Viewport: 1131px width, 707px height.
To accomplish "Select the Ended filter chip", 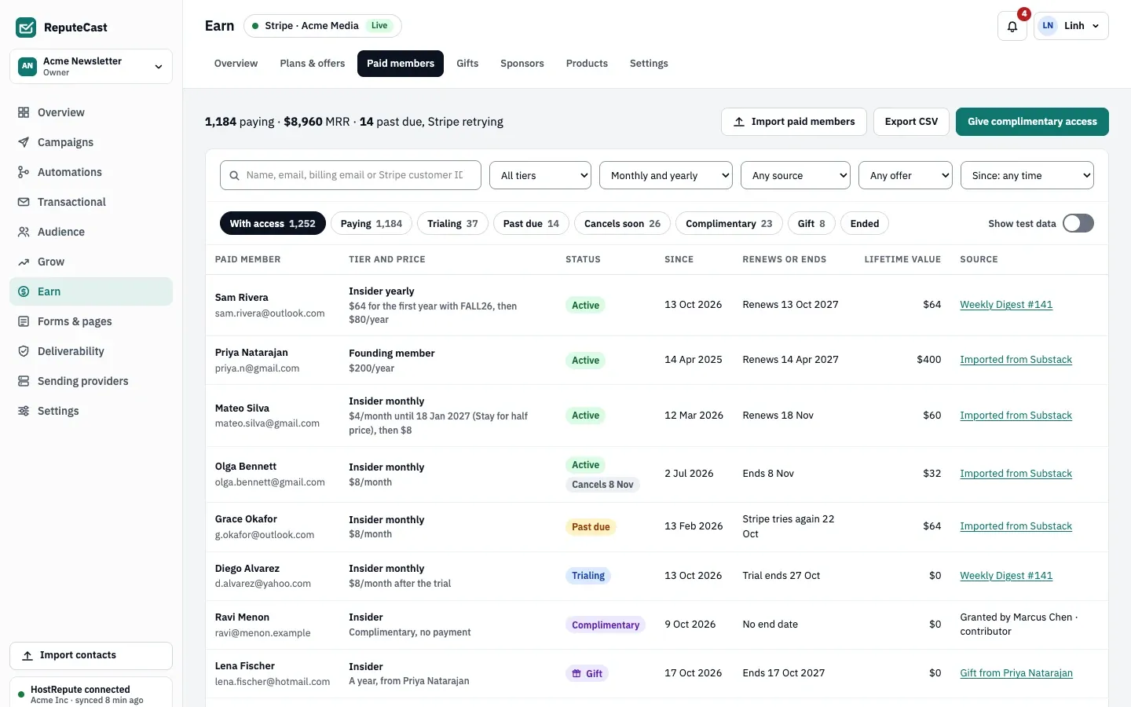I will 865,224.
